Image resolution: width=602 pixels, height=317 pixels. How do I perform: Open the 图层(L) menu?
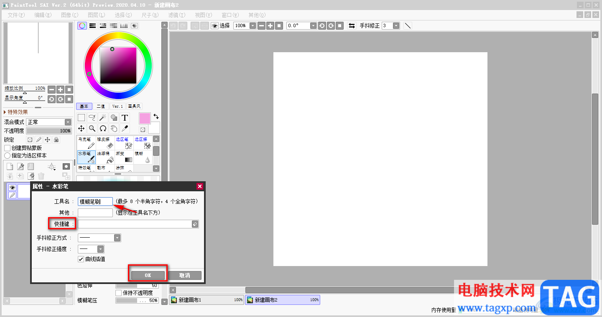97,15
